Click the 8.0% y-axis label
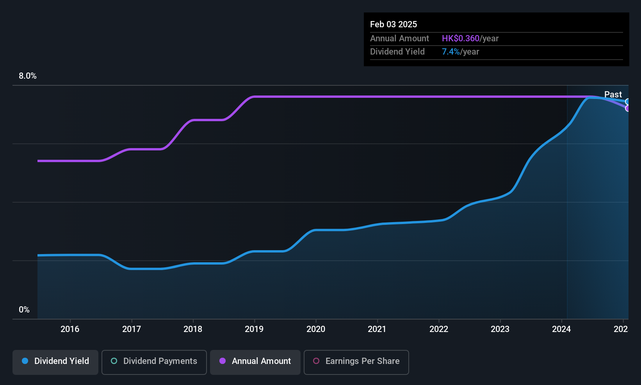 pyautogui.click(x=28, y=76)
